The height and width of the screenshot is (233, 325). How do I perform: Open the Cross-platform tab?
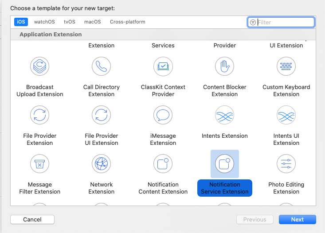(127, 22)
